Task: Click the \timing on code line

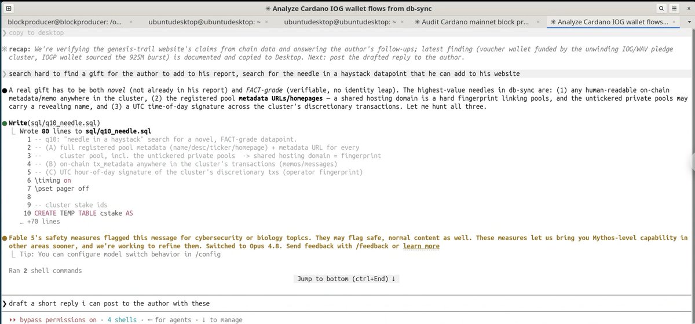Action: click(x=53, y=181)
